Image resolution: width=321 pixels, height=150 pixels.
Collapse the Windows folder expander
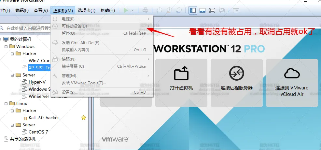(6, 47)
